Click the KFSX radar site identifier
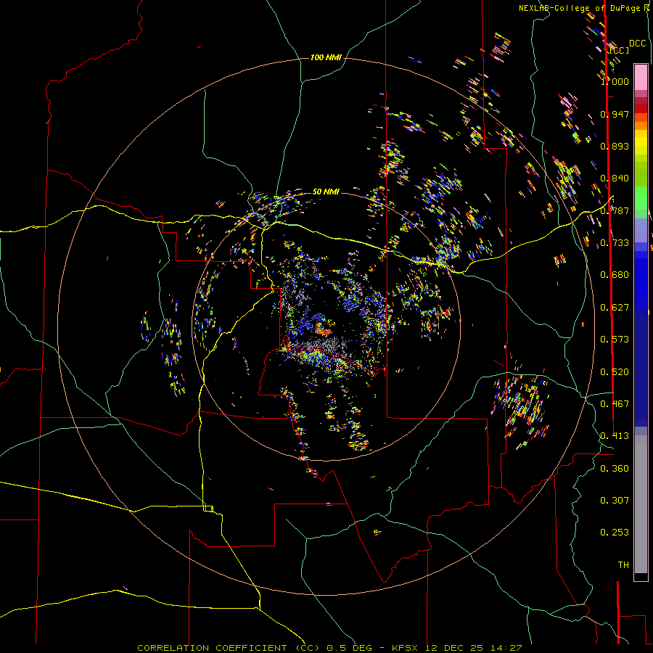 coord(405,648)
